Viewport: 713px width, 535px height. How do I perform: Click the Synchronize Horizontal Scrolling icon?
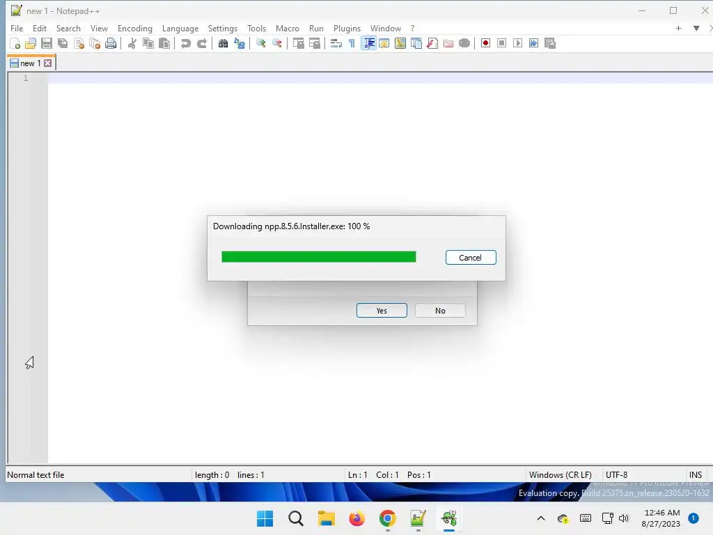tap(314, 43)
